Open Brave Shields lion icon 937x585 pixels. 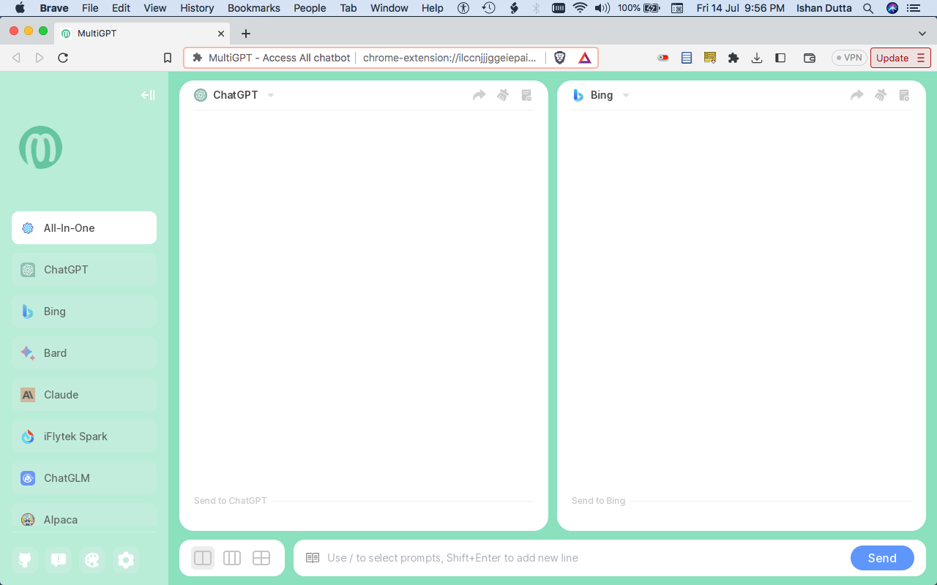[x=560, y=58]
